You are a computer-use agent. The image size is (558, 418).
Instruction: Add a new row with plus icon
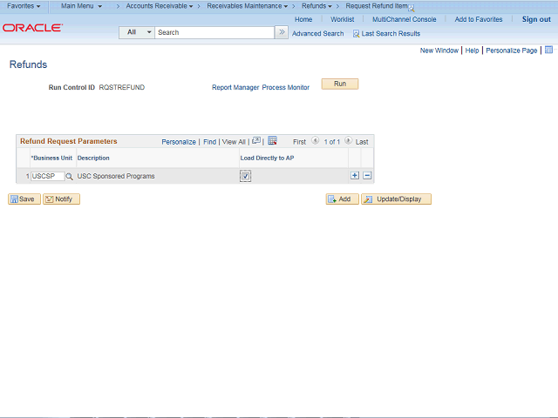pyautogui.click(x=355, y=176)
